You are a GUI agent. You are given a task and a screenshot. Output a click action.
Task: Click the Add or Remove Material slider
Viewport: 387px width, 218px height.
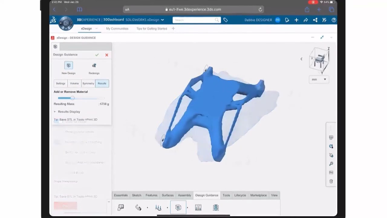pos(81,98)
